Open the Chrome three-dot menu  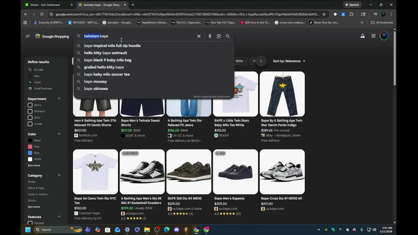click(392, 14)
